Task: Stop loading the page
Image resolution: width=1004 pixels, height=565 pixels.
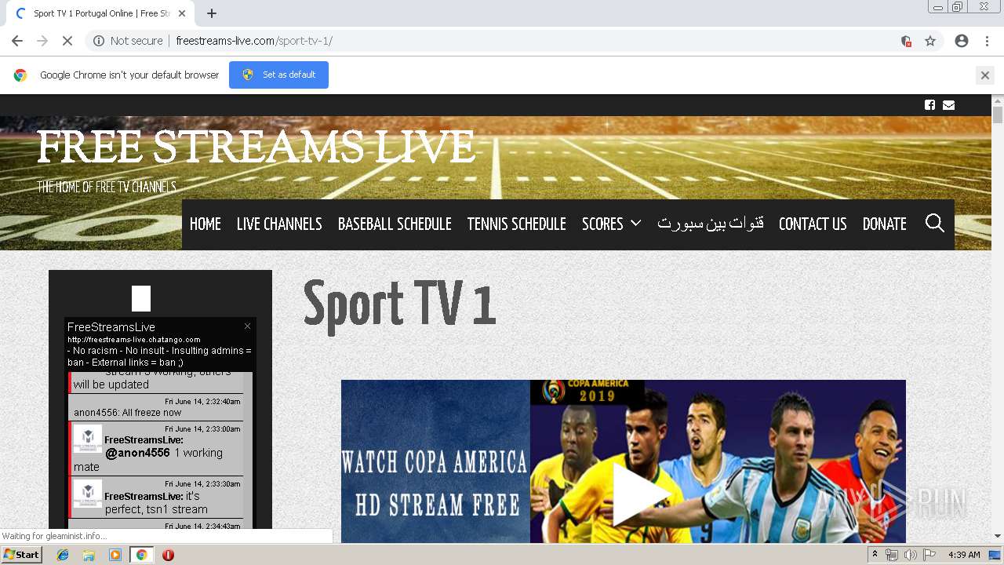Action: point(67,41)
